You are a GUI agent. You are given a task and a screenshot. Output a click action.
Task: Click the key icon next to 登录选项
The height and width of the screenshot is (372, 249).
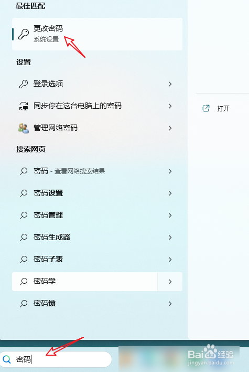[x=24, y=84]
